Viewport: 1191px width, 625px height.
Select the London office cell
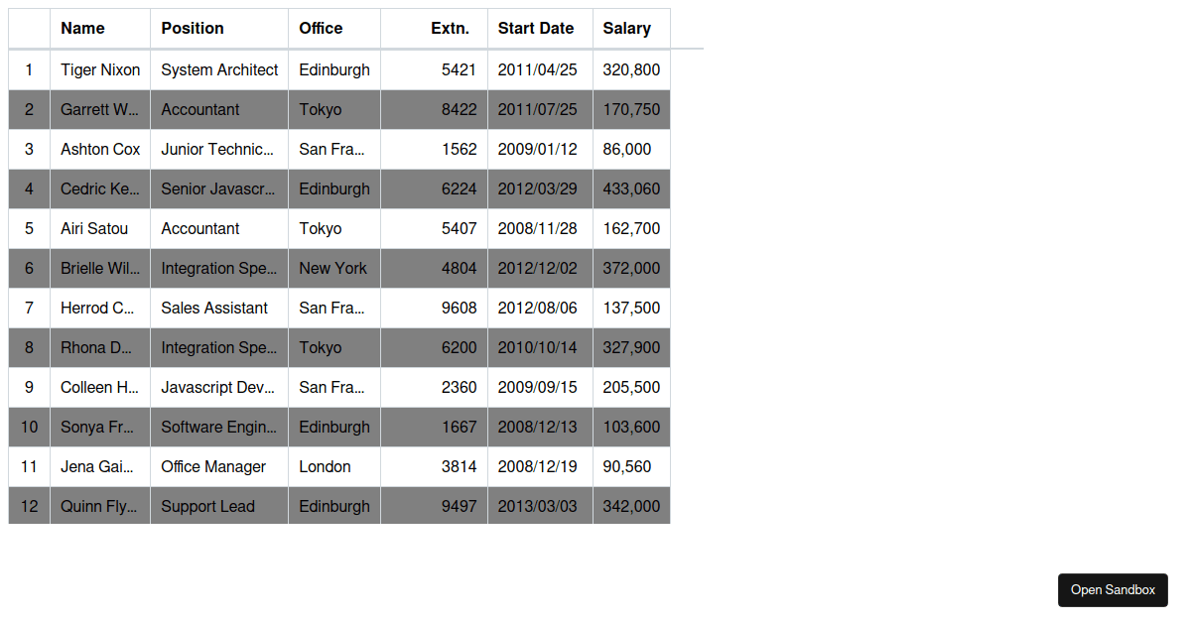[x=334, y=466]
